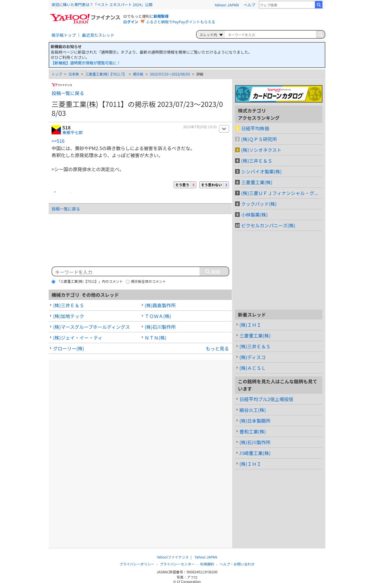Image resolution: width=374 pixels, height=583 pixels.
Task: Select 「三菱重工業(株)【7011】」内のコメント radio
Action: coord(53,282)
